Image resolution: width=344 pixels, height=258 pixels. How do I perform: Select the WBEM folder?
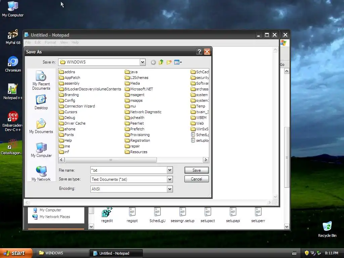click(199, 118)
